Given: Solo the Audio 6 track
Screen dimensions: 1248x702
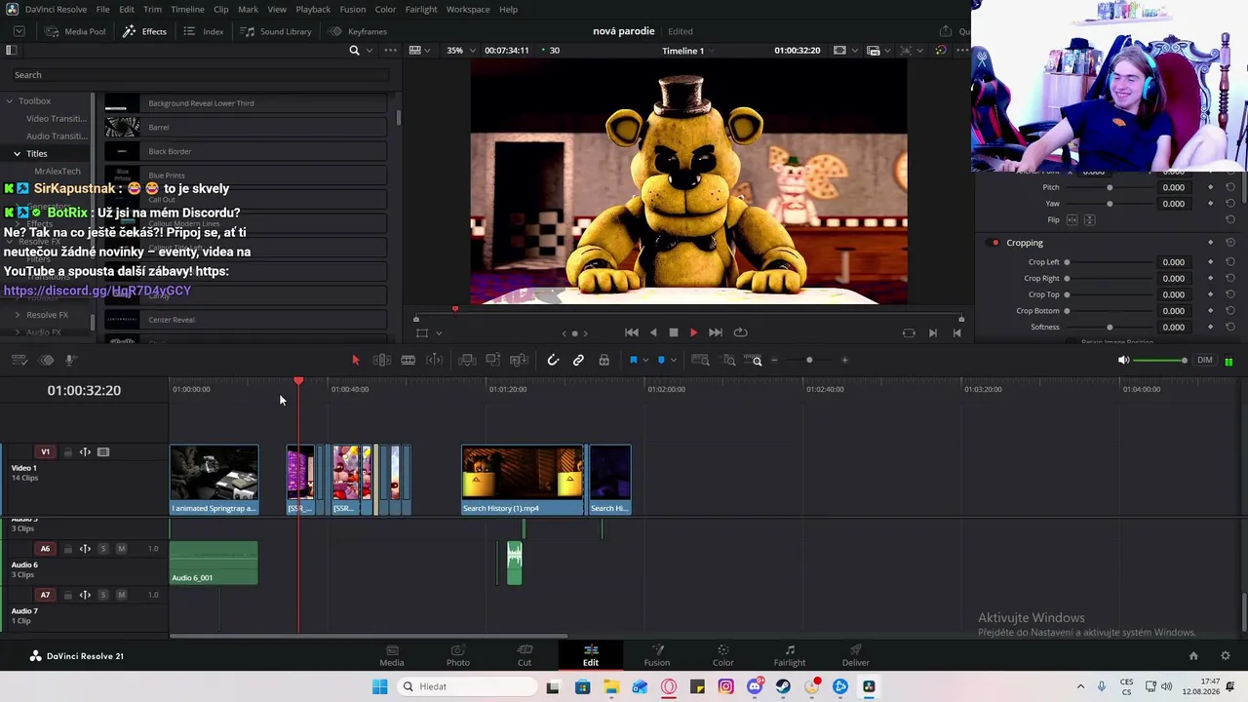Looking at the screenshot, I should tap(103, 549).
